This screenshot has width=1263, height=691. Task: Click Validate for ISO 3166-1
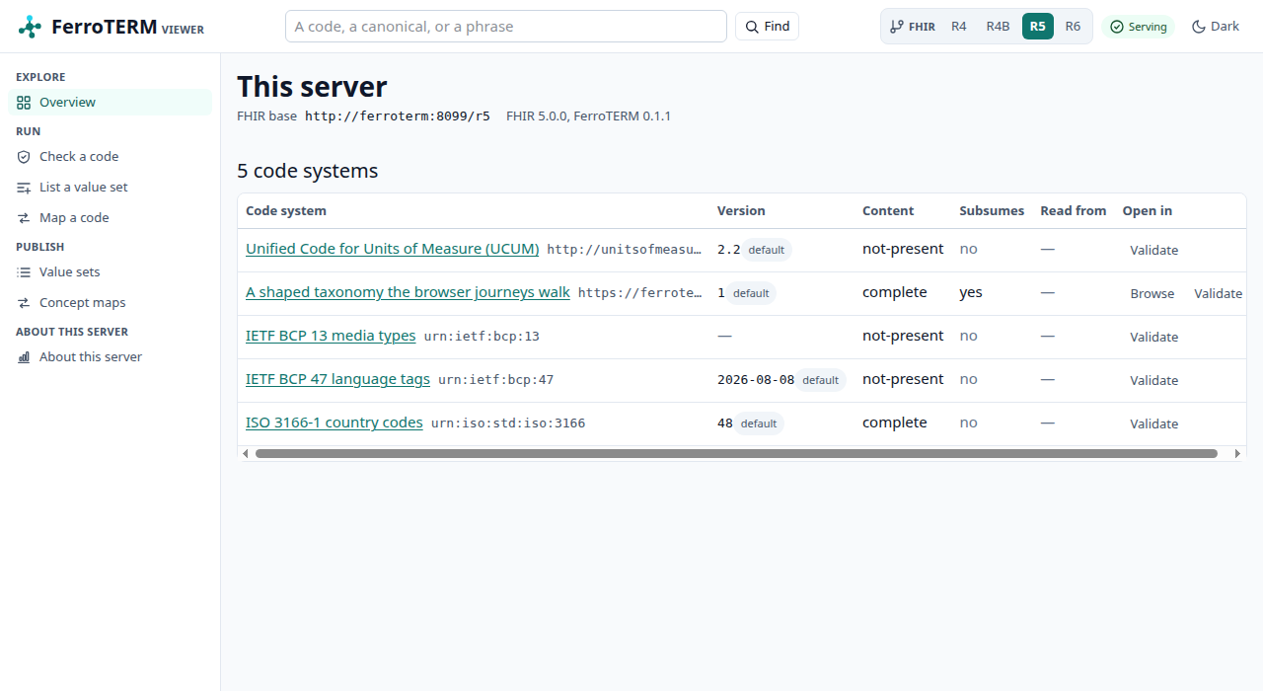[x=1153, y=424]
